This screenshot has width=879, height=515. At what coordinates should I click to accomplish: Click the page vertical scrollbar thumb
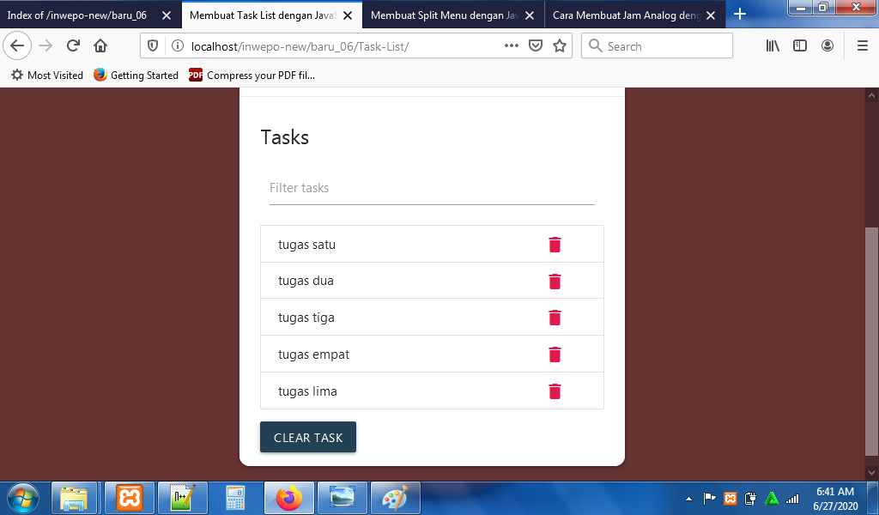pos(872,341)
